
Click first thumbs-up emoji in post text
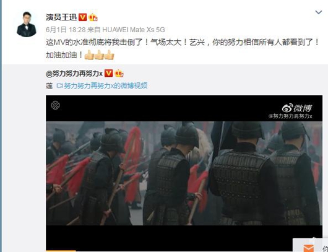point(89,55)
